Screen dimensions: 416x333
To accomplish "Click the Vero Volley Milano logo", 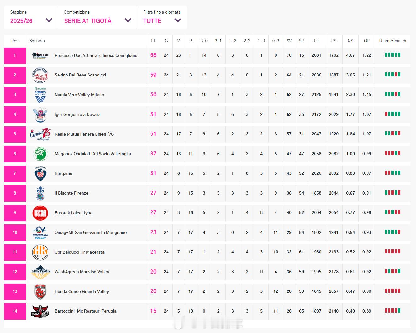I will pyautogui.click(x=40, y=95).
